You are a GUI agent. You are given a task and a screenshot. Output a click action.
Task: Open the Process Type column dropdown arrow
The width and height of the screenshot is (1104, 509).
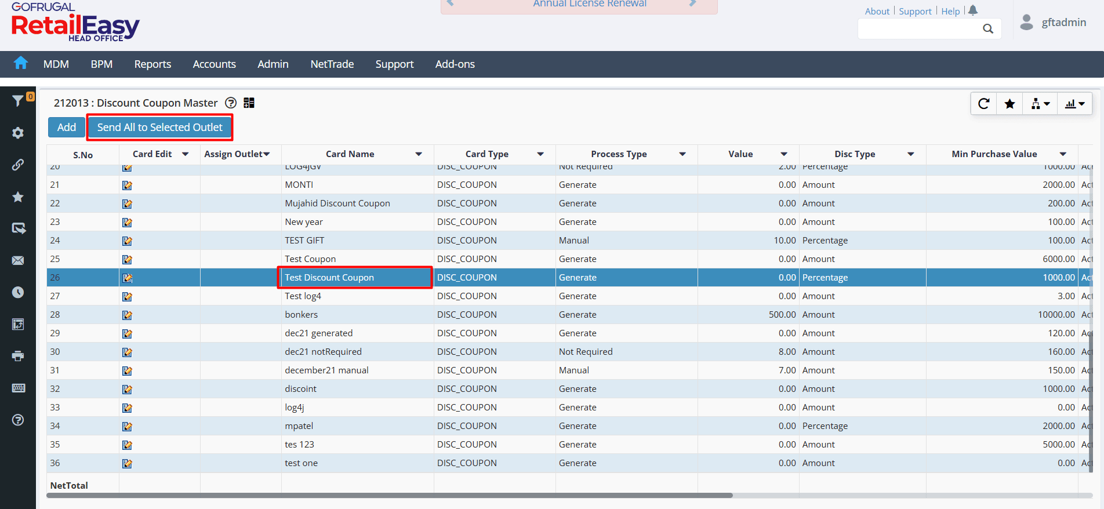(682, 154)
